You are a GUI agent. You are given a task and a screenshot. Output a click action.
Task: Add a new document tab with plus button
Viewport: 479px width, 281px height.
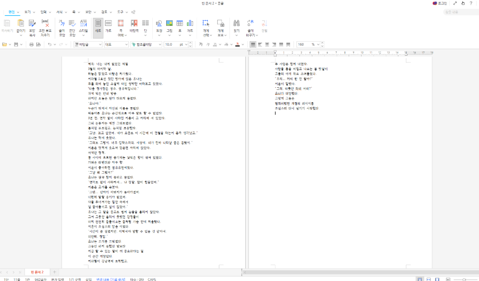[x=54, y=272]
